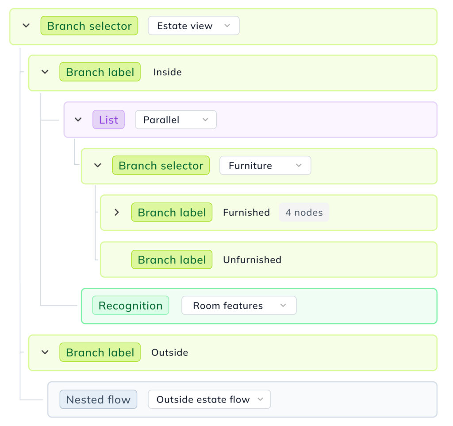Screen dimensions: 453x426
Task: Open the Parallel mode dropdown
Action: pyautogui.click(x=175, y=120)
